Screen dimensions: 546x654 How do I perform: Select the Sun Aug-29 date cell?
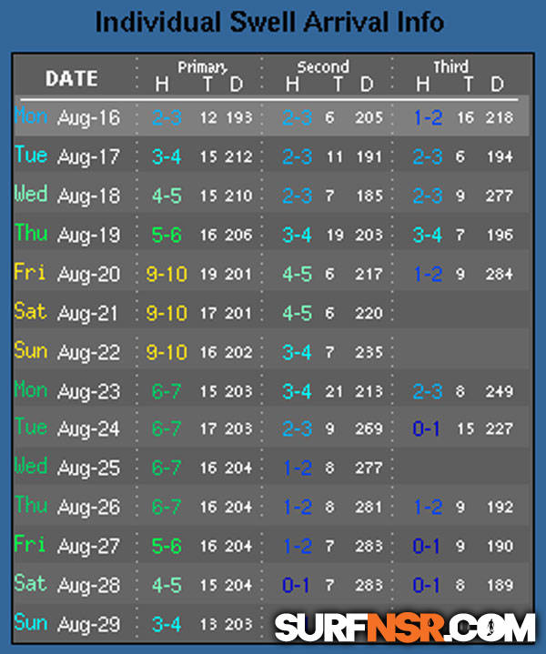pyautogui.click(x=67, y=624)
